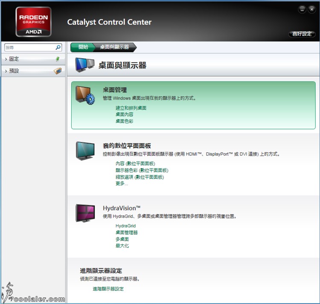Click the HydraVision™ heading
Screen dimensions: 320x304
point(122,208)
